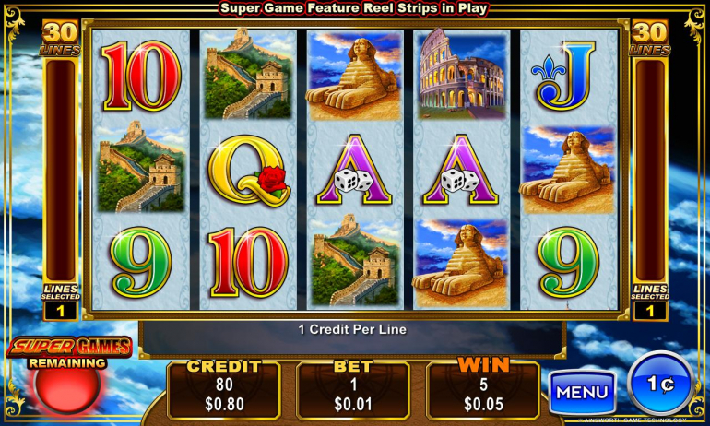Image resolution: width=710 pixels, height=426 pixels.
Task: Click the Bet amount panel
Action: pos(353,390)
